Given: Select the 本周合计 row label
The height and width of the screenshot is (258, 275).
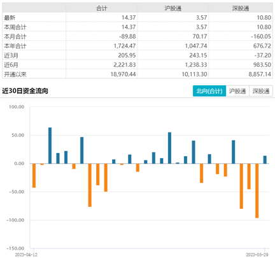Looking at the screenshot, I should point(15,27).
